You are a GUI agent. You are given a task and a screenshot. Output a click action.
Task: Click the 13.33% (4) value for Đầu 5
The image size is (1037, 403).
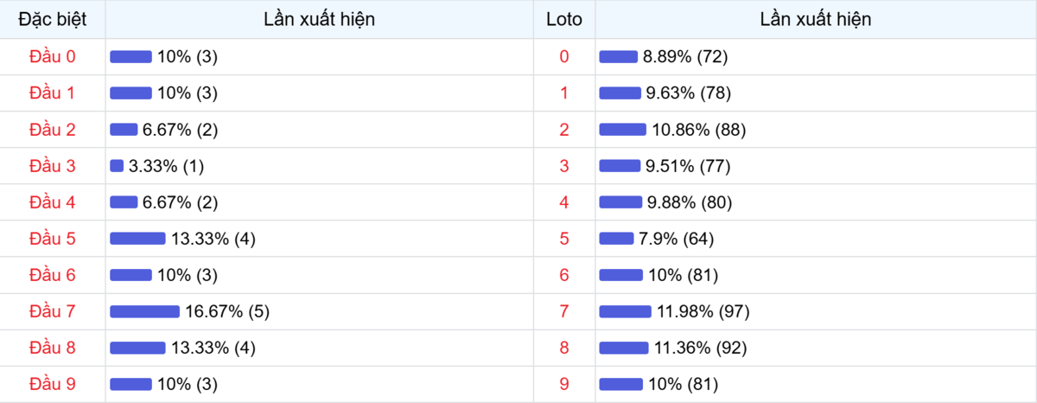pyautogui.click(x=213, y=239)
